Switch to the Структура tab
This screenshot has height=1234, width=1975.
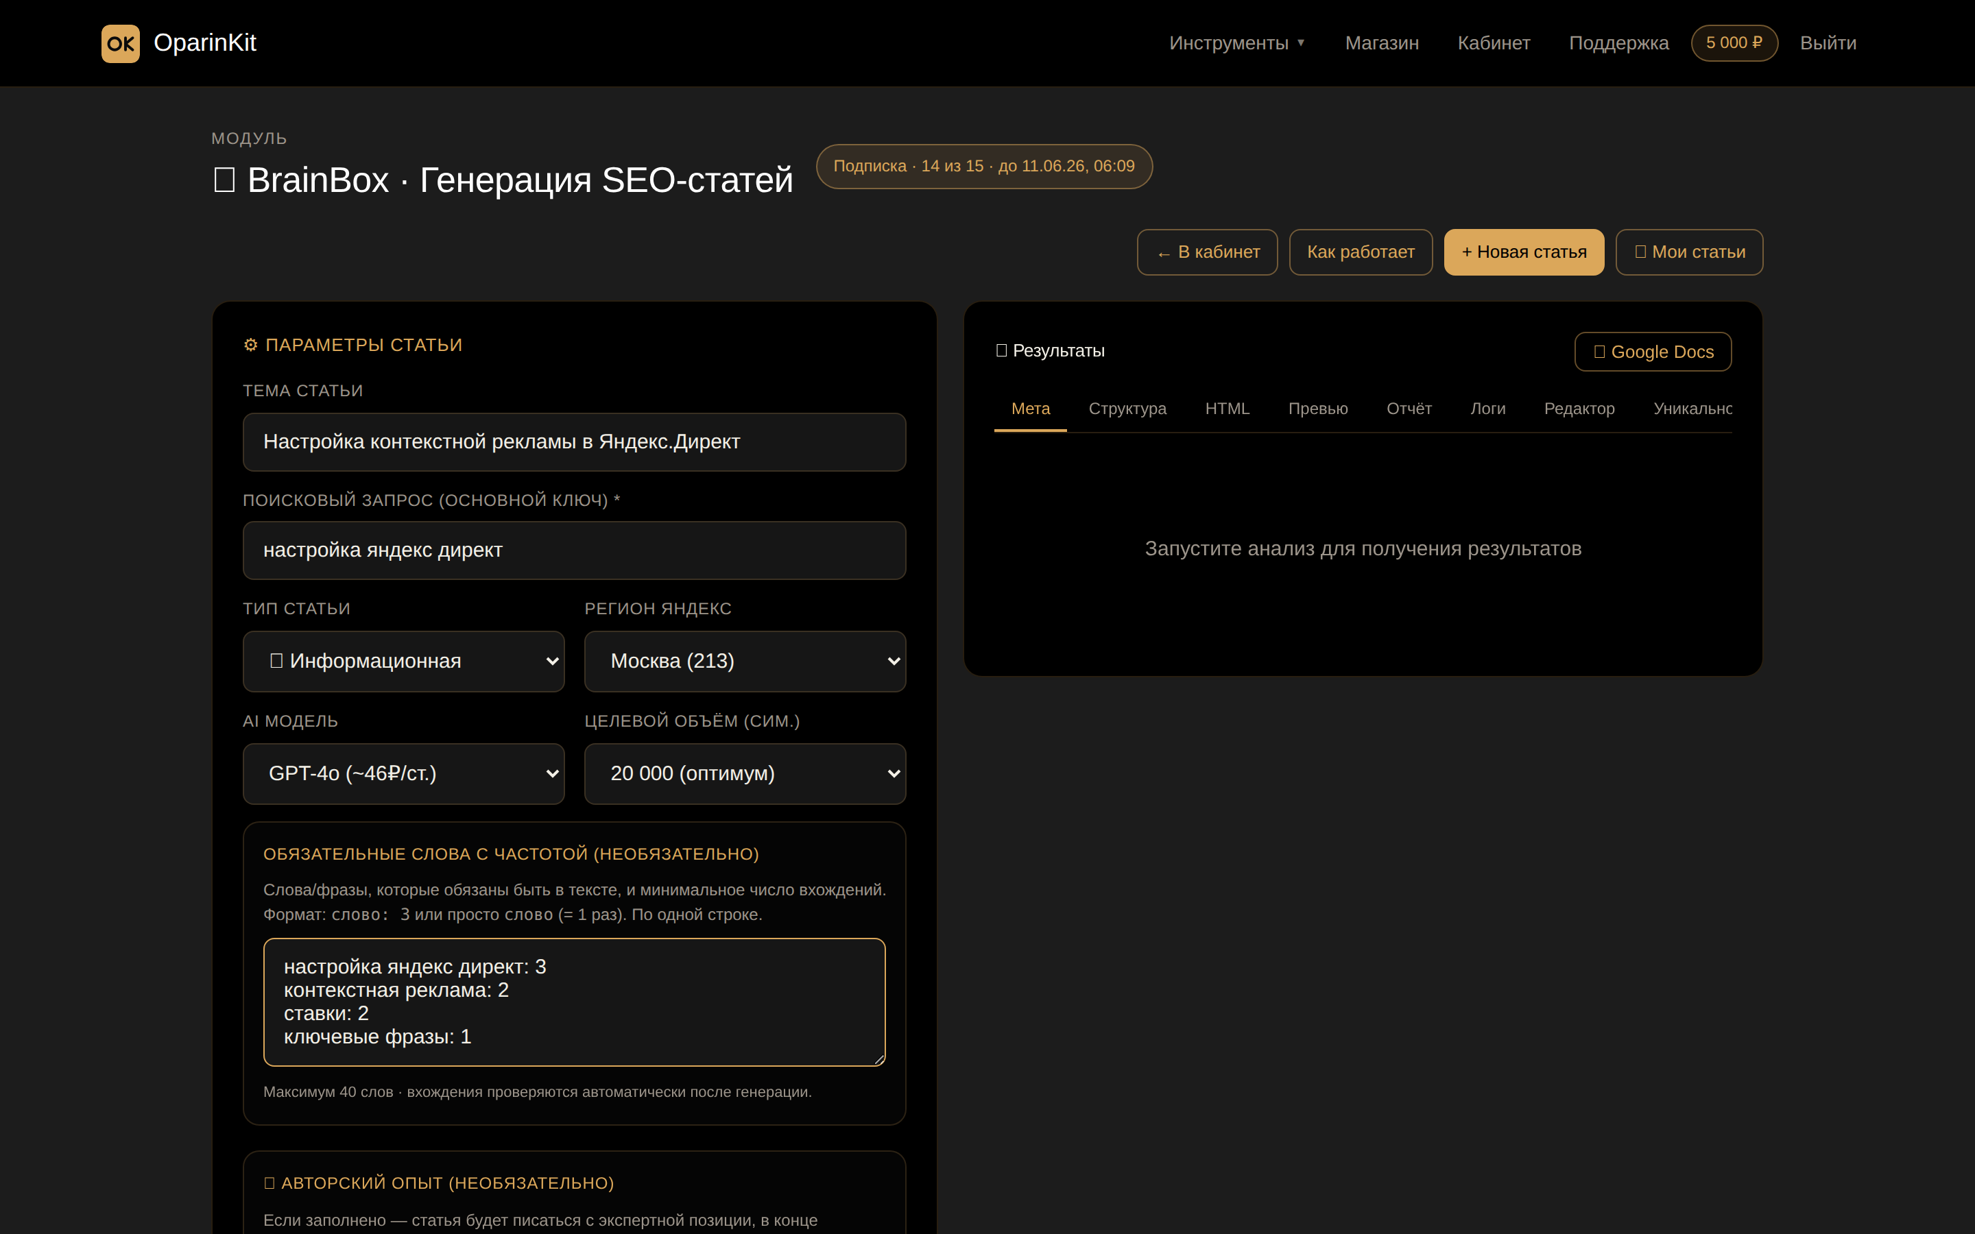1127,409
